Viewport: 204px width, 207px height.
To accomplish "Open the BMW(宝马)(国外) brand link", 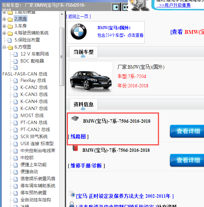I will coord(114,28).
